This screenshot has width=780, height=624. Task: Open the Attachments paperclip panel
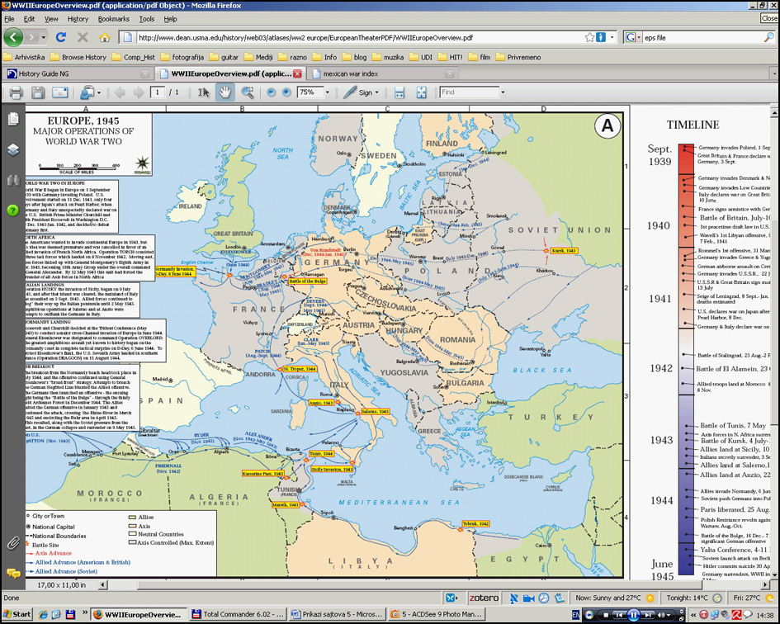(13, 542)
